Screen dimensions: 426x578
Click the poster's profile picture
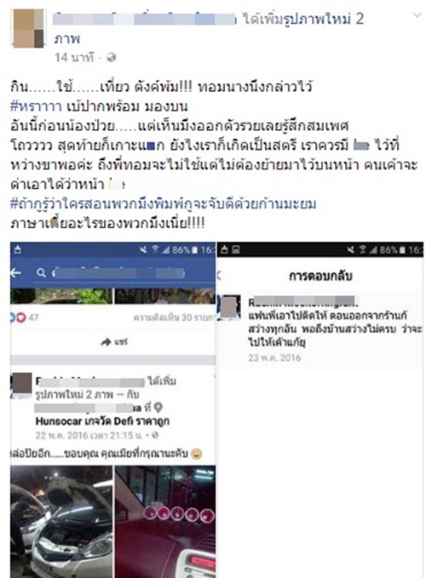tap(28, 28)
